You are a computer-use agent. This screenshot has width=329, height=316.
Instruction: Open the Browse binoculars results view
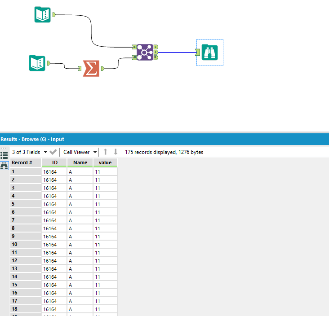pos(4,166)
